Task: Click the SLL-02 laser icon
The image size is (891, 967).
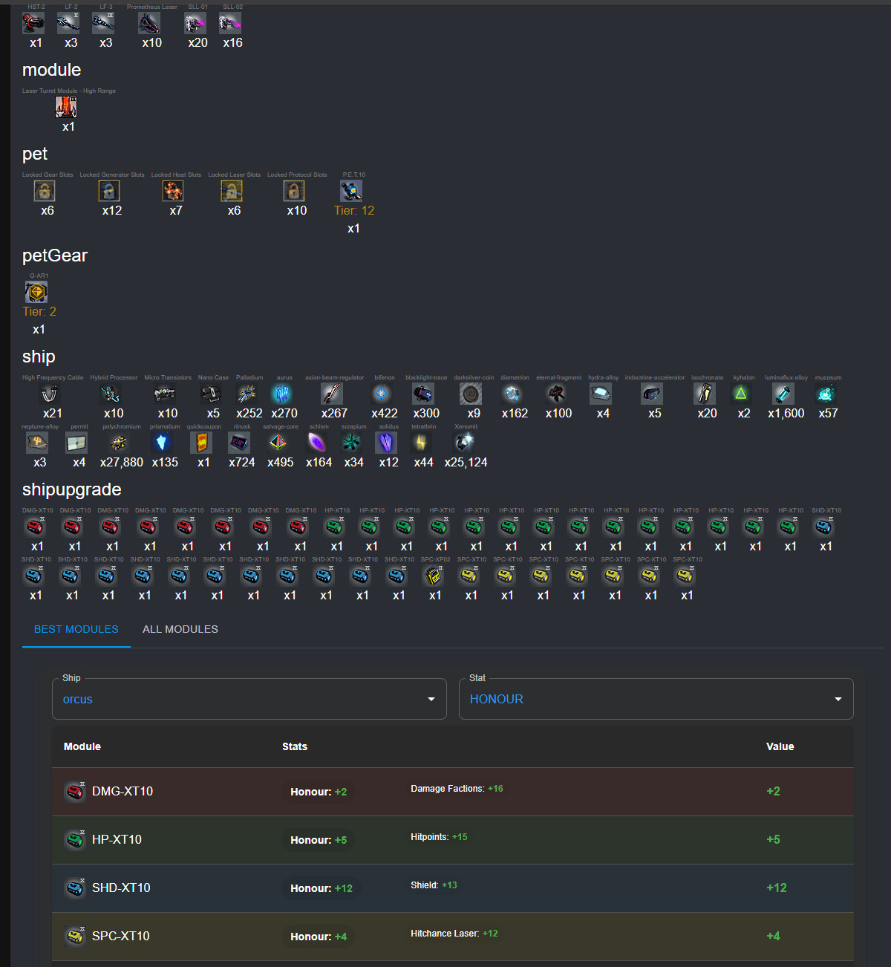Action: click(x=230, y=23)
